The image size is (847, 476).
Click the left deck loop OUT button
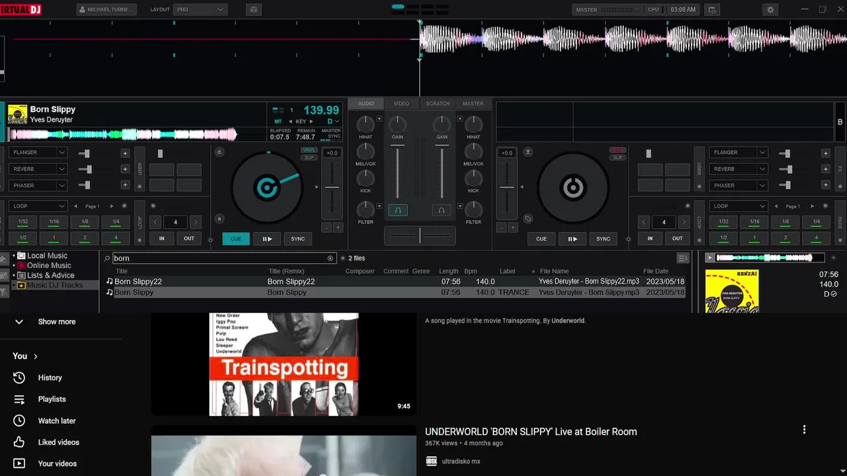coord(189,239)
